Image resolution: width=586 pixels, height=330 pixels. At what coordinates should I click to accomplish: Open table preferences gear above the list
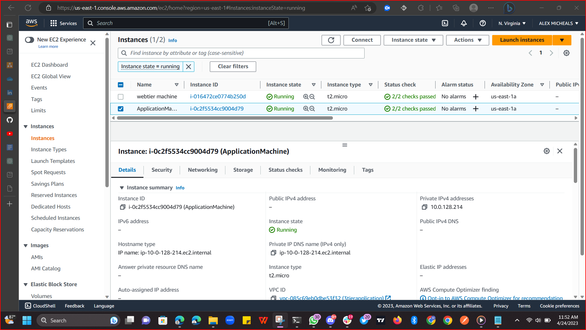567,53
